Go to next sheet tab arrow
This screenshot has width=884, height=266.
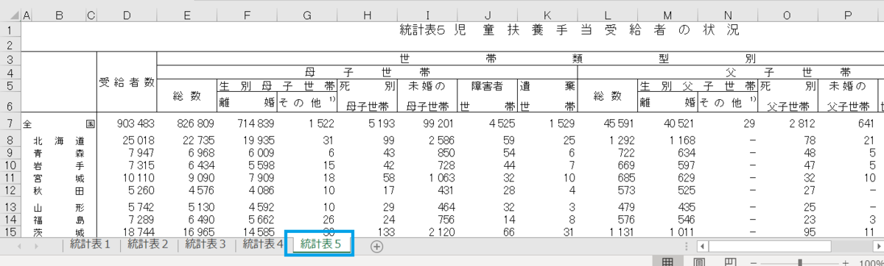pos(38,246)
